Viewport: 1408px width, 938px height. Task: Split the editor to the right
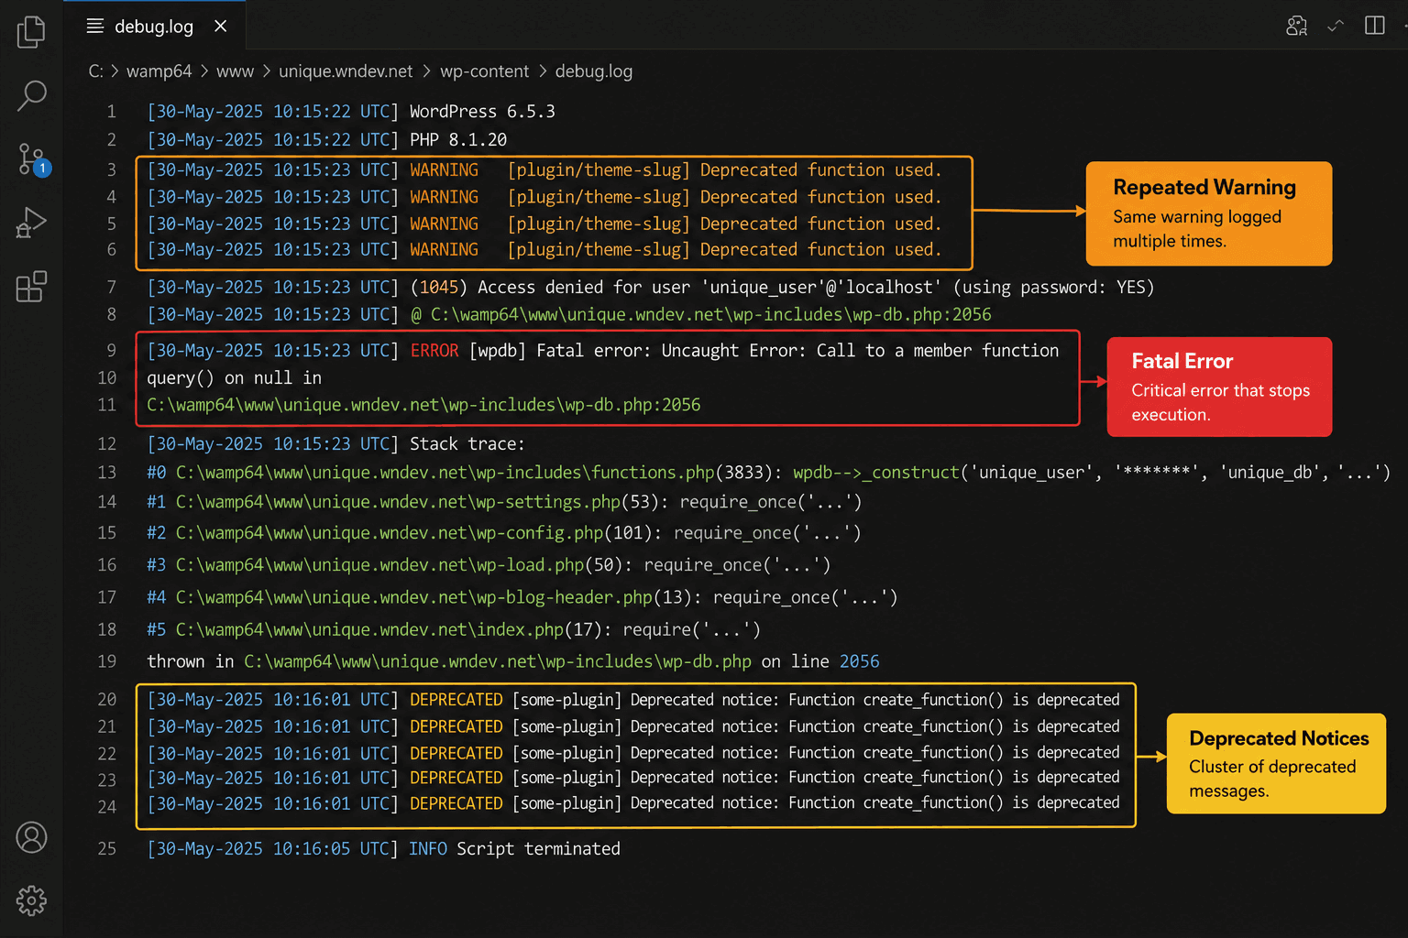pos(1375,26)
